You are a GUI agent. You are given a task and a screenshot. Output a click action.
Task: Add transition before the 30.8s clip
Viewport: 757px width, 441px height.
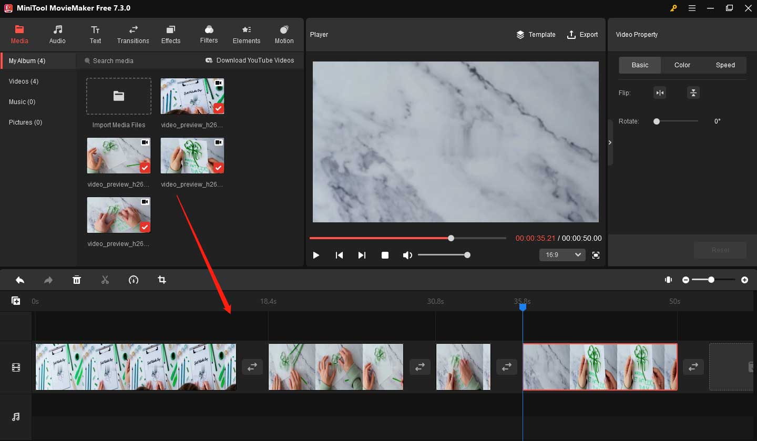420,367
